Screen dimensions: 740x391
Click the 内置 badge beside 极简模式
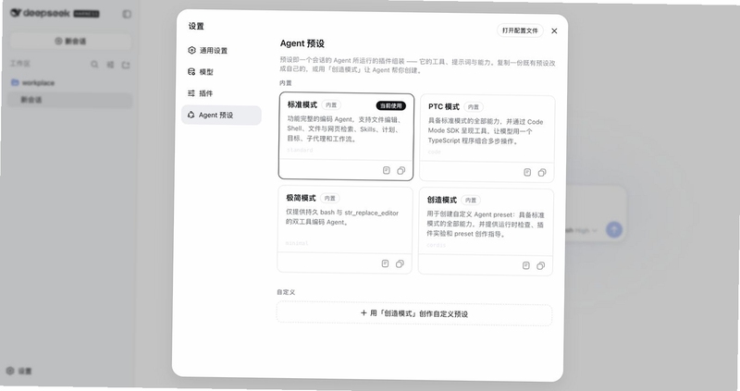pos(330,198)
